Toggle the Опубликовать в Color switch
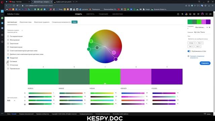Screen dimensions: 215x121 189,51
